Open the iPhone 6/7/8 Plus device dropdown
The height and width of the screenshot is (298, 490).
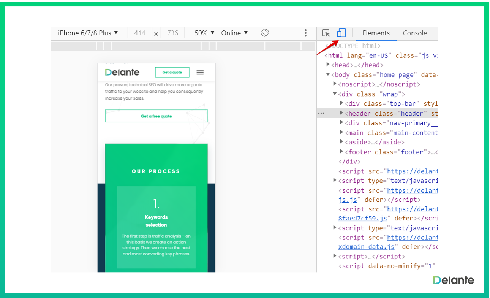88,33
